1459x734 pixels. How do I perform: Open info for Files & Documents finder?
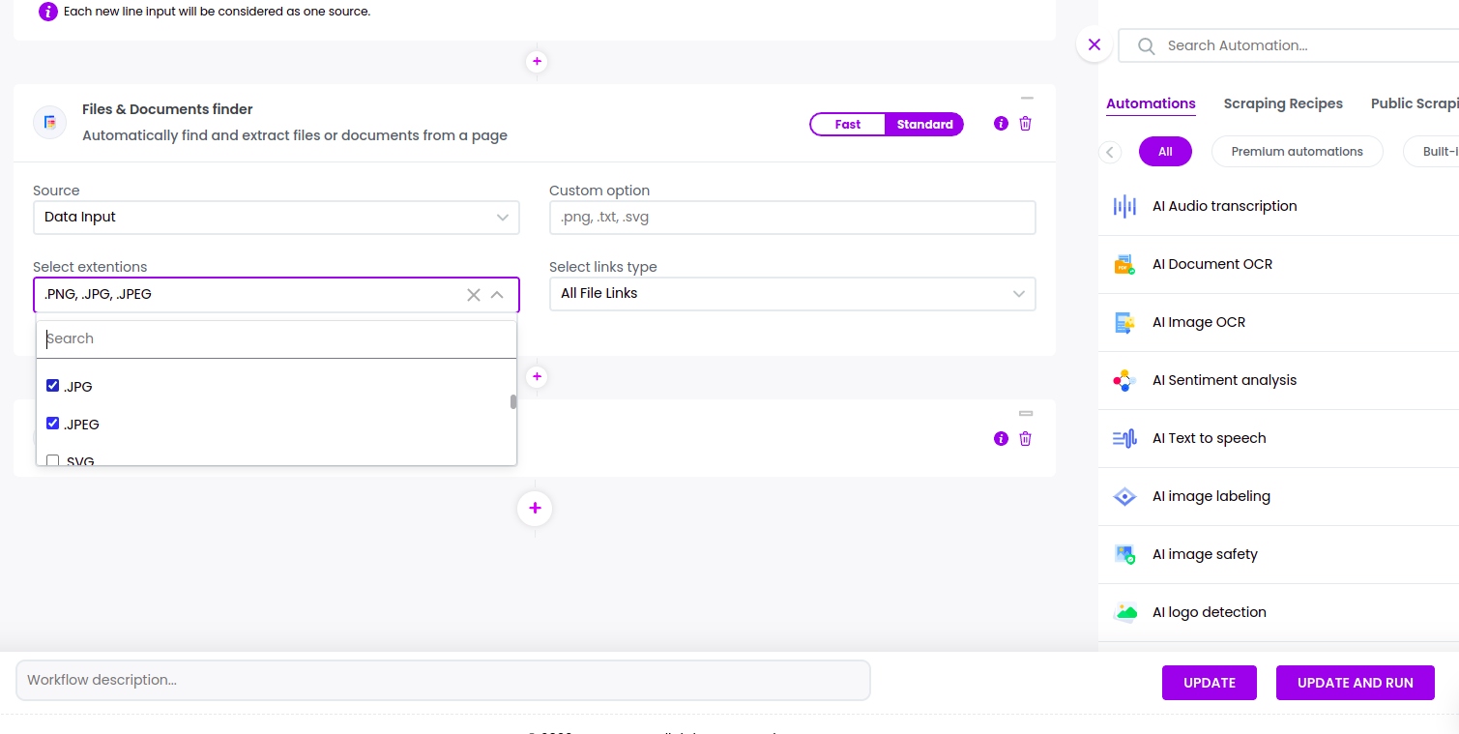pos(1001,124)
